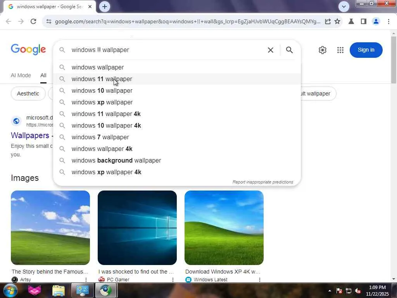This screenshot has width=397, height=298.
Task: Open Chrome Labs flask icon
Action: coord(351,22)
